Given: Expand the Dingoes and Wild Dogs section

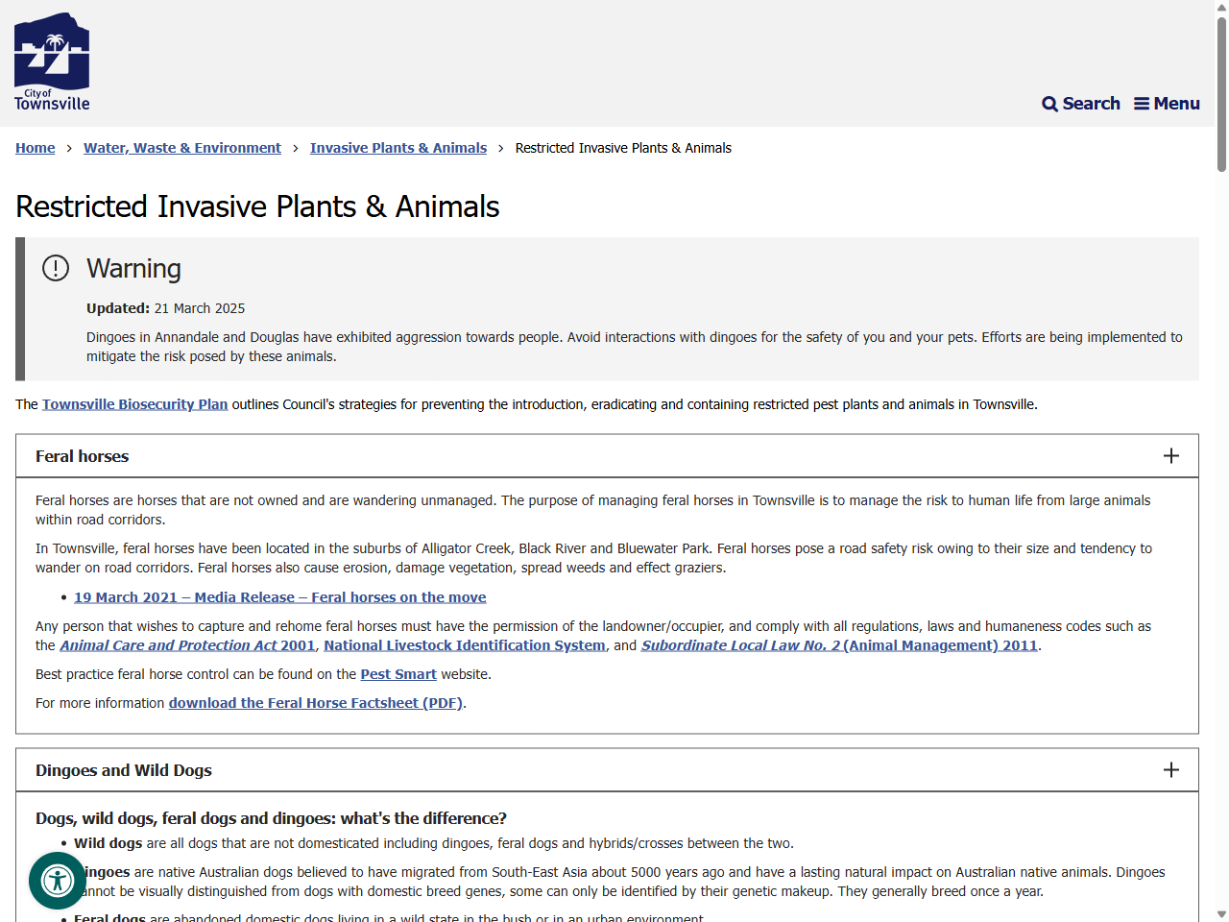Looking at the screenshot, I should click(x=1170, y=769).
